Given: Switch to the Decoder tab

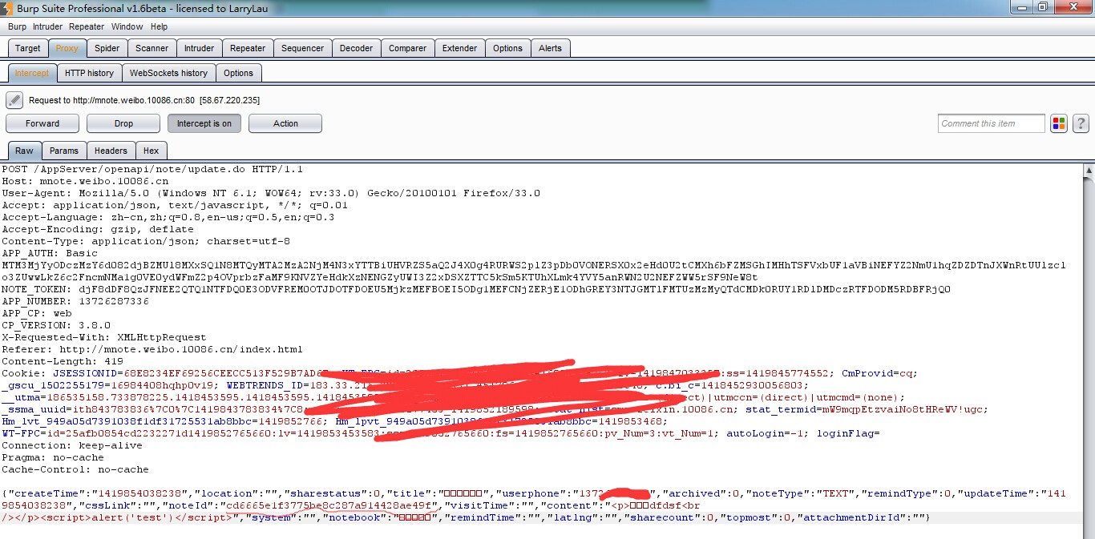Looking at the screenshot, I should pyautogui.click(x=357, y=48).
